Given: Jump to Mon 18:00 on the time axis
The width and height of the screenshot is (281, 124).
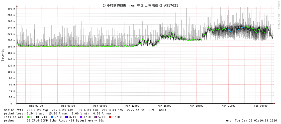Looking at the screenshot, I should pos(196,106).
